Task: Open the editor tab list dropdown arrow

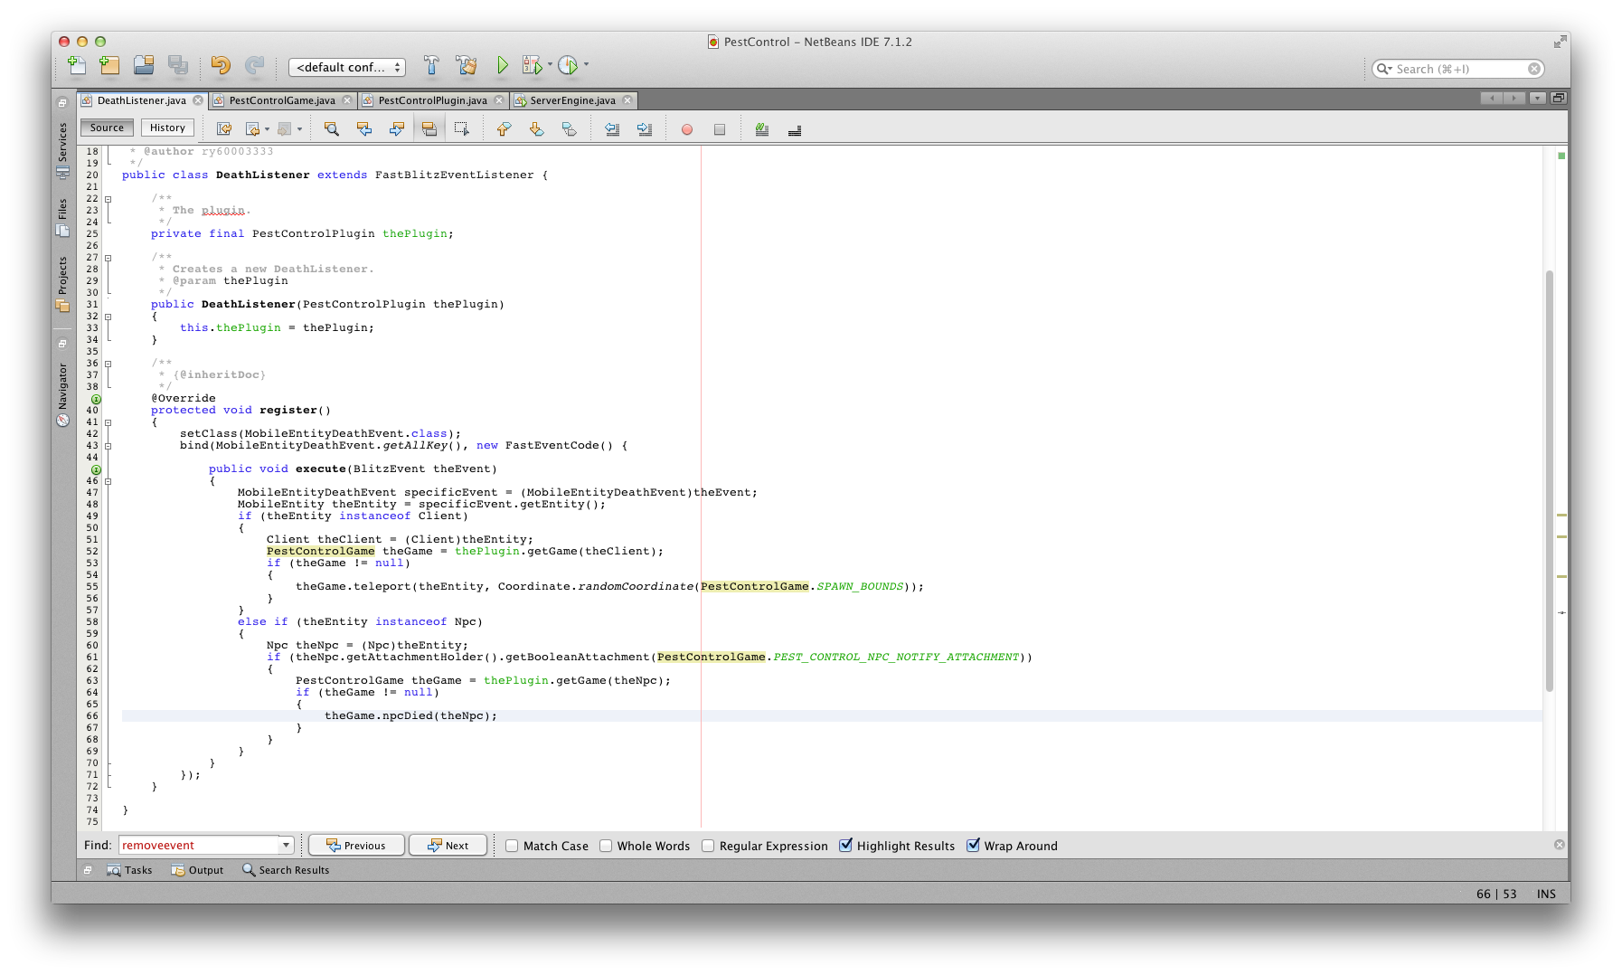Action: pos(1537,98)
